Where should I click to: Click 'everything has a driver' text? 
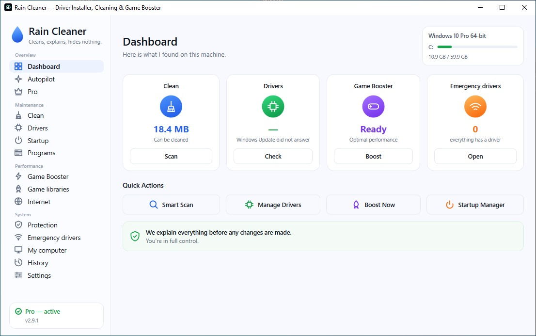475,140
